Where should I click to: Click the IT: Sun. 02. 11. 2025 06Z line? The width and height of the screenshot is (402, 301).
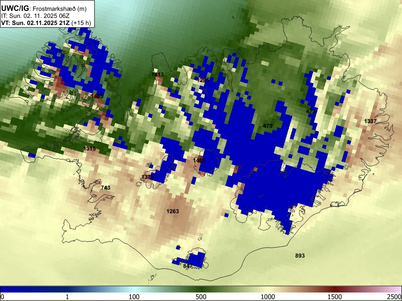click(x=35, y=16)
